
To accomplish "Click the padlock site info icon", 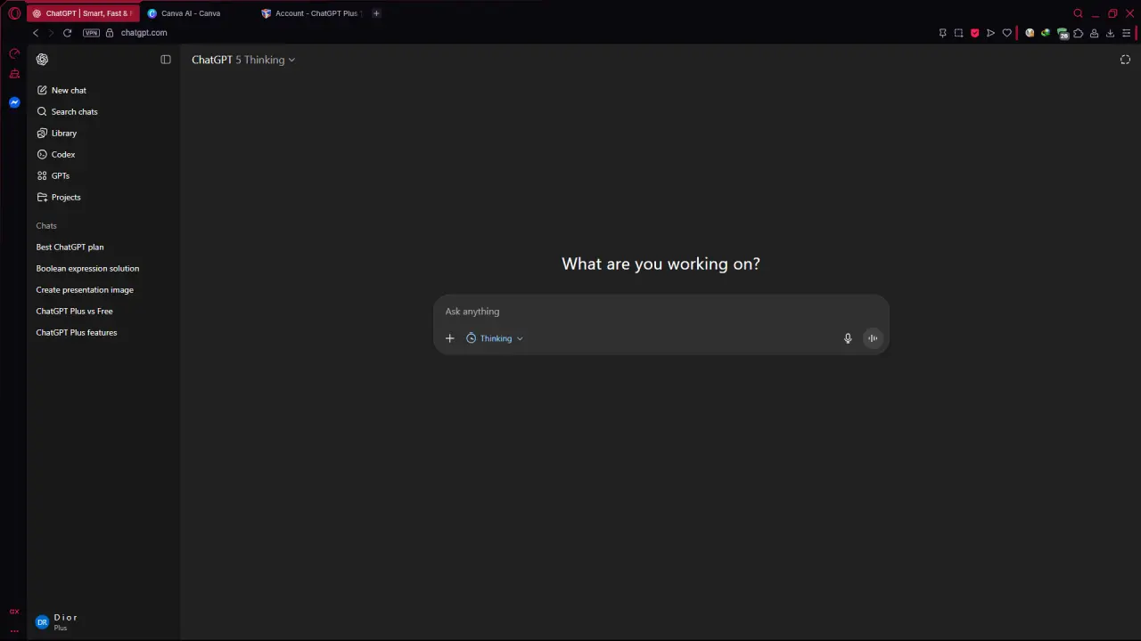I will (x=110, y=33).
